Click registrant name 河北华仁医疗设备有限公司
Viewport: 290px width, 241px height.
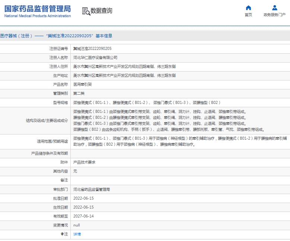coord(95,58)
